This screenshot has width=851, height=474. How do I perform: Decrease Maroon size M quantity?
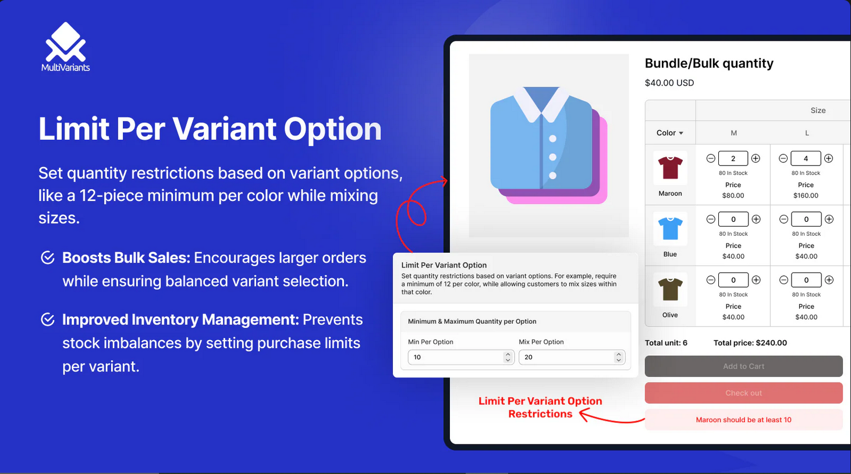click(711, 158)
